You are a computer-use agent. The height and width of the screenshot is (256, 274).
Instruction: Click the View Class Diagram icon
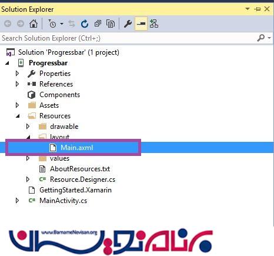point(154,24)
